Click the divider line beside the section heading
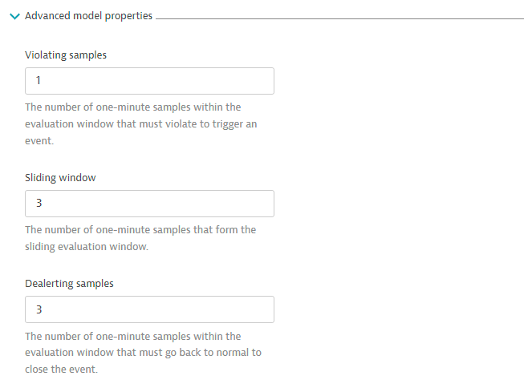The image size is (524, 384). tap(337, 18)
